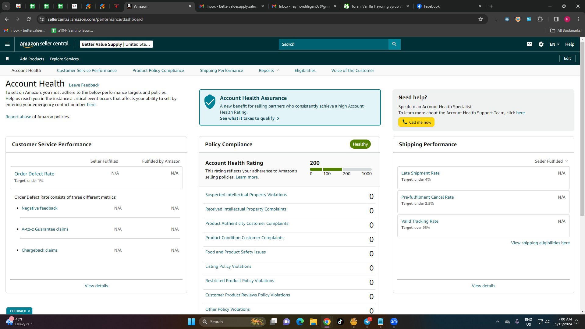Expand the Reports dropdown

click(x=269, y=70)
